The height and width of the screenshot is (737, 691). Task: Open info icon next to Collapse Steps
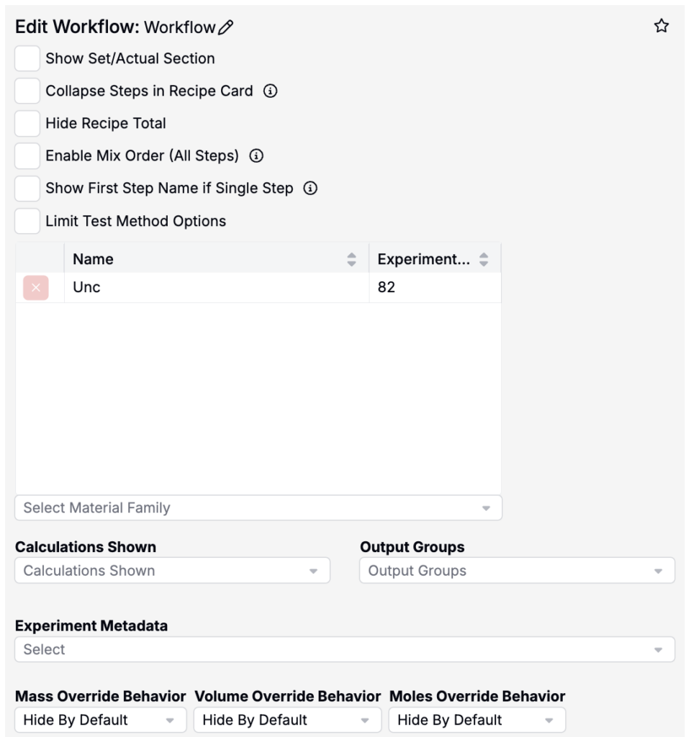pos(271,91)
